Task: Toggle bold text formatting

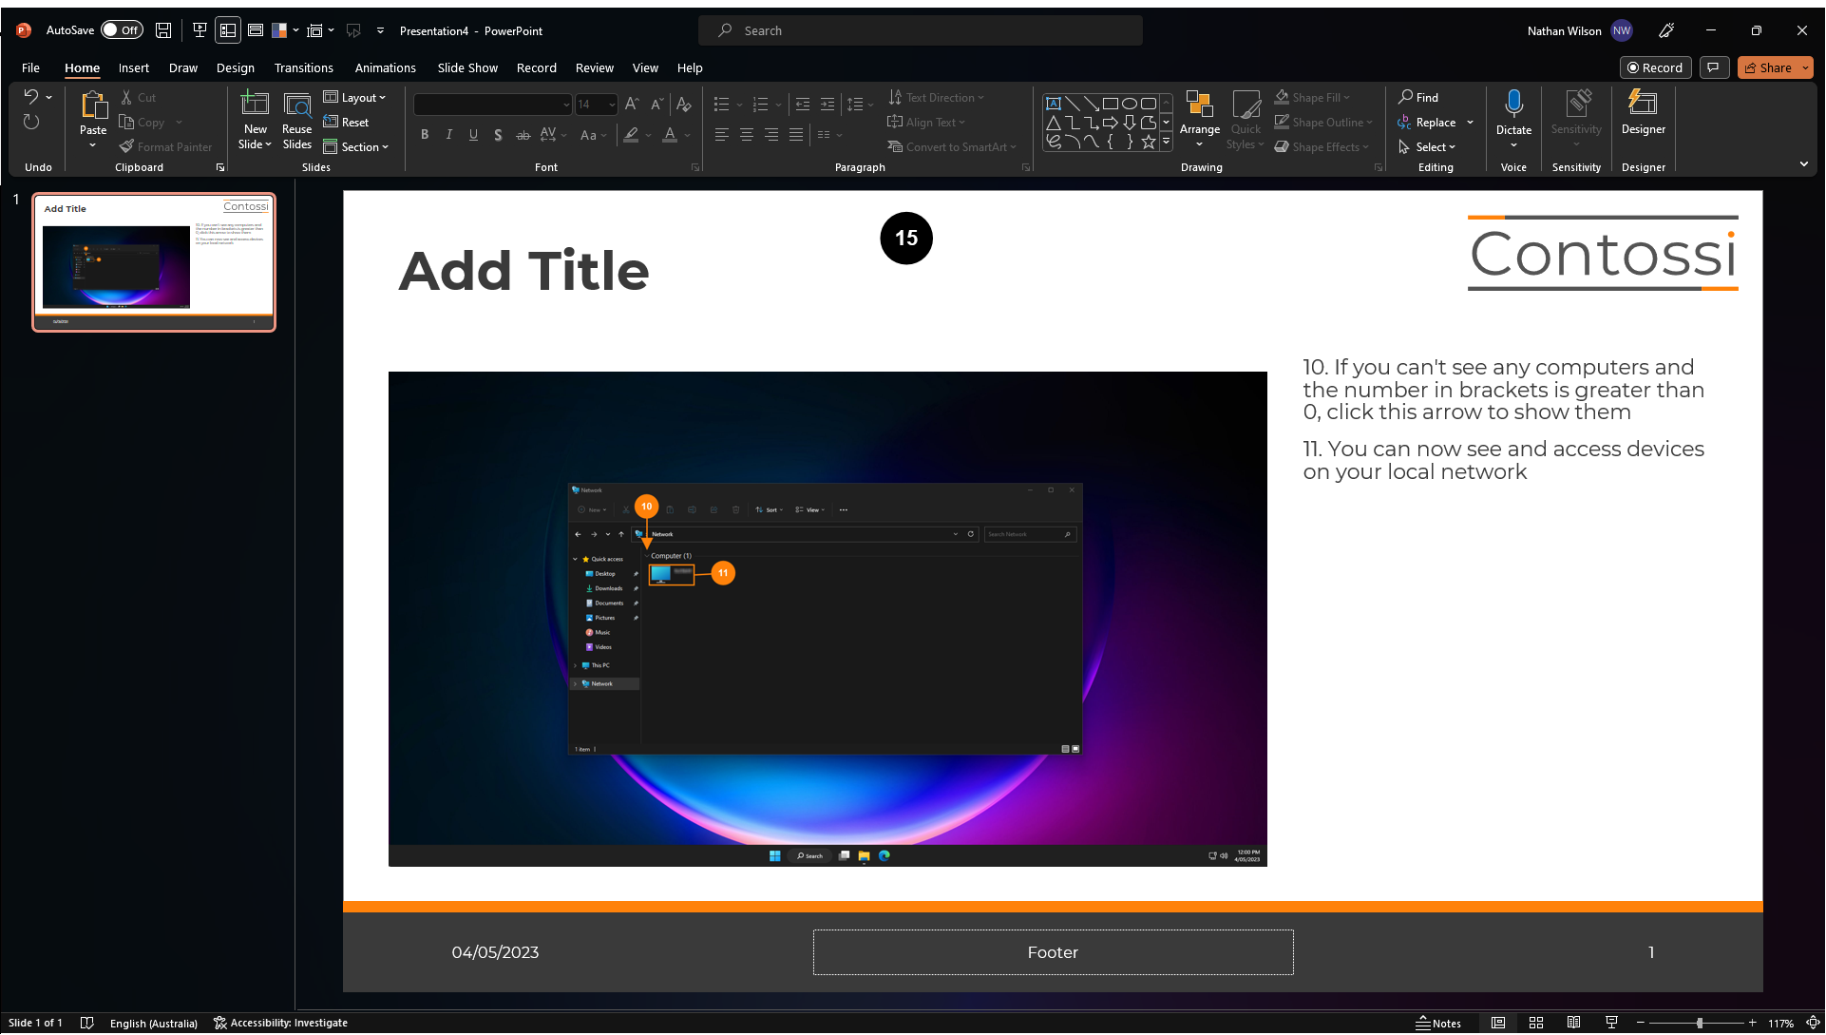Action: [425, 135]
